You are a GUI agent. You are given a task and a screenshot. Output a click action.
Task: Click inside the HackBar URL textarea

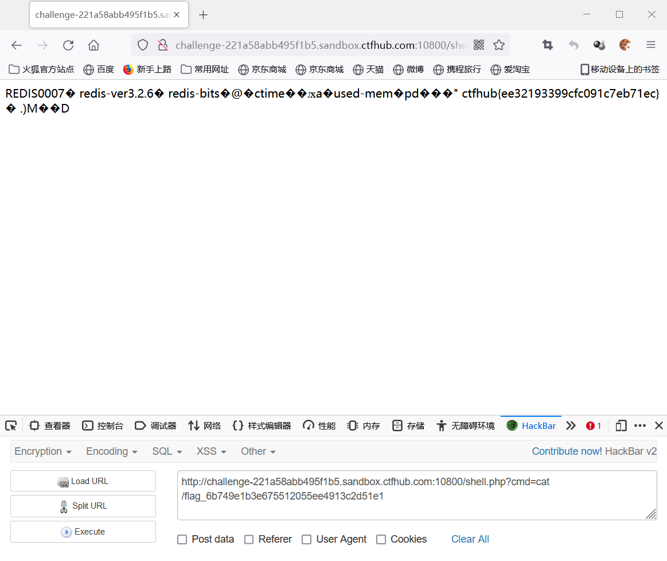coord(417,495)
